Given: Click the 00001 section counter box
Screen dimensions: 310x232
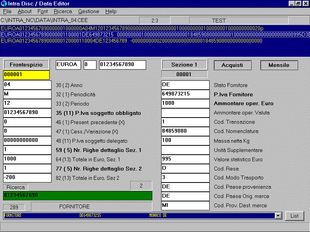Looking at the screenshot, I should pyautogui.click(x=184, y=74).
